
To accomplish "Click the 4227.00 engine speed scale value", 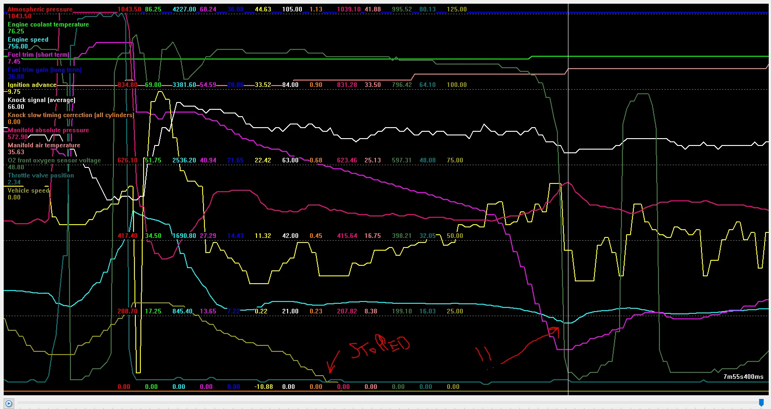I will tap(184, 9).
